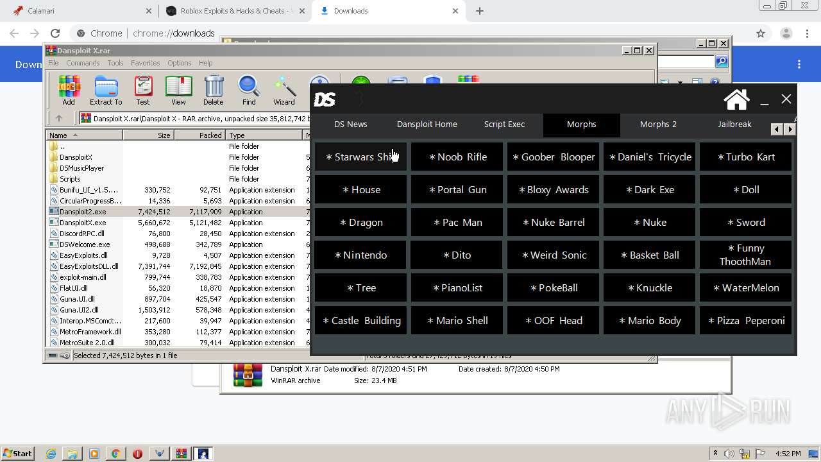
Task: Open a new Chrome tab with plus
Action: (x=480, y=11)
